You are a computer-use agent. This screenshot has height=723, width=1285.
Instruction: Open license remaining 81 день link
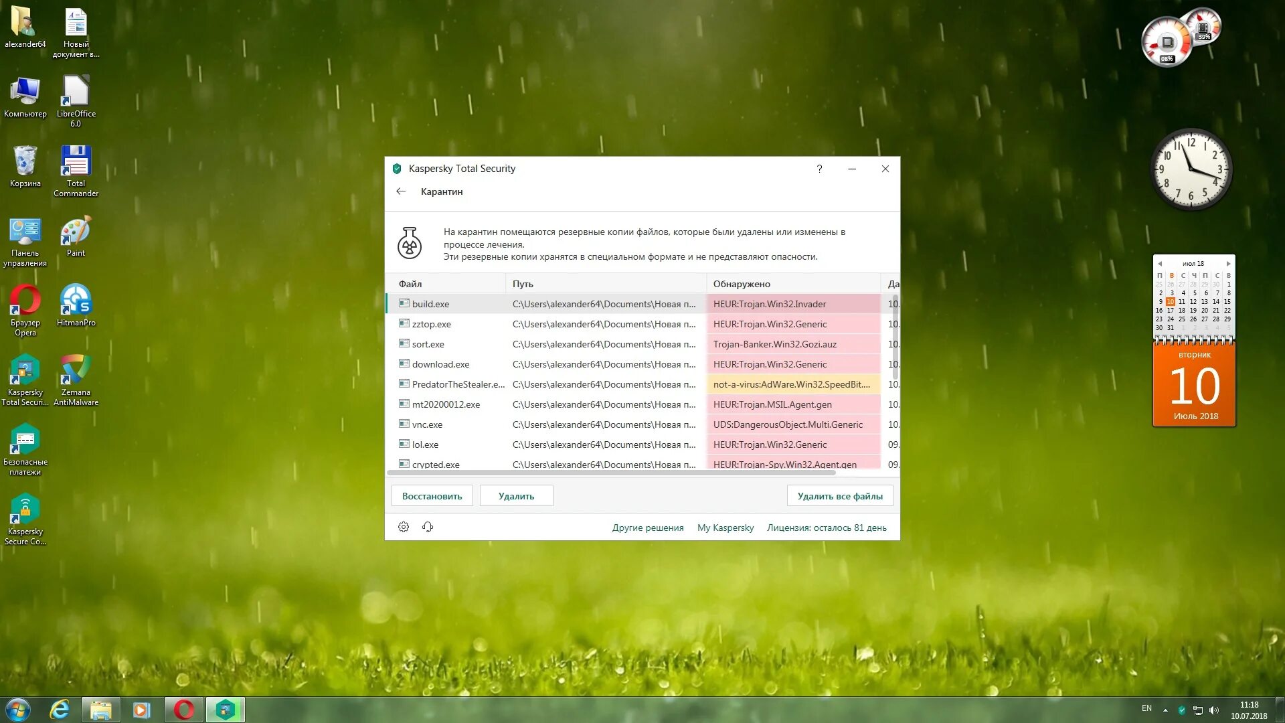827,528
